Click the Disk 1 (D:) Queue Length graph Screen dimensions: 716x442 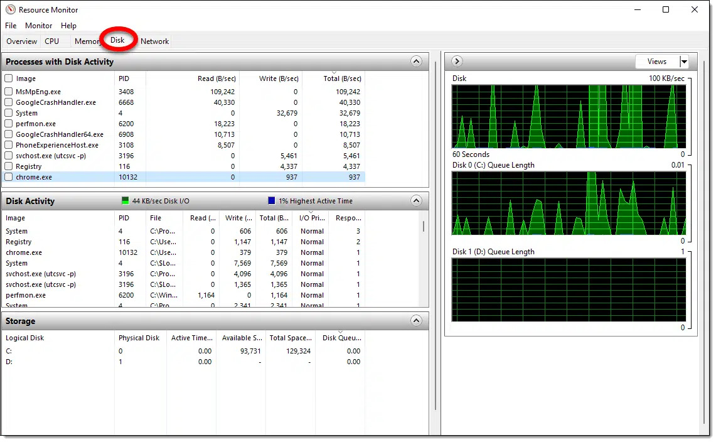[x=569, y=290]
